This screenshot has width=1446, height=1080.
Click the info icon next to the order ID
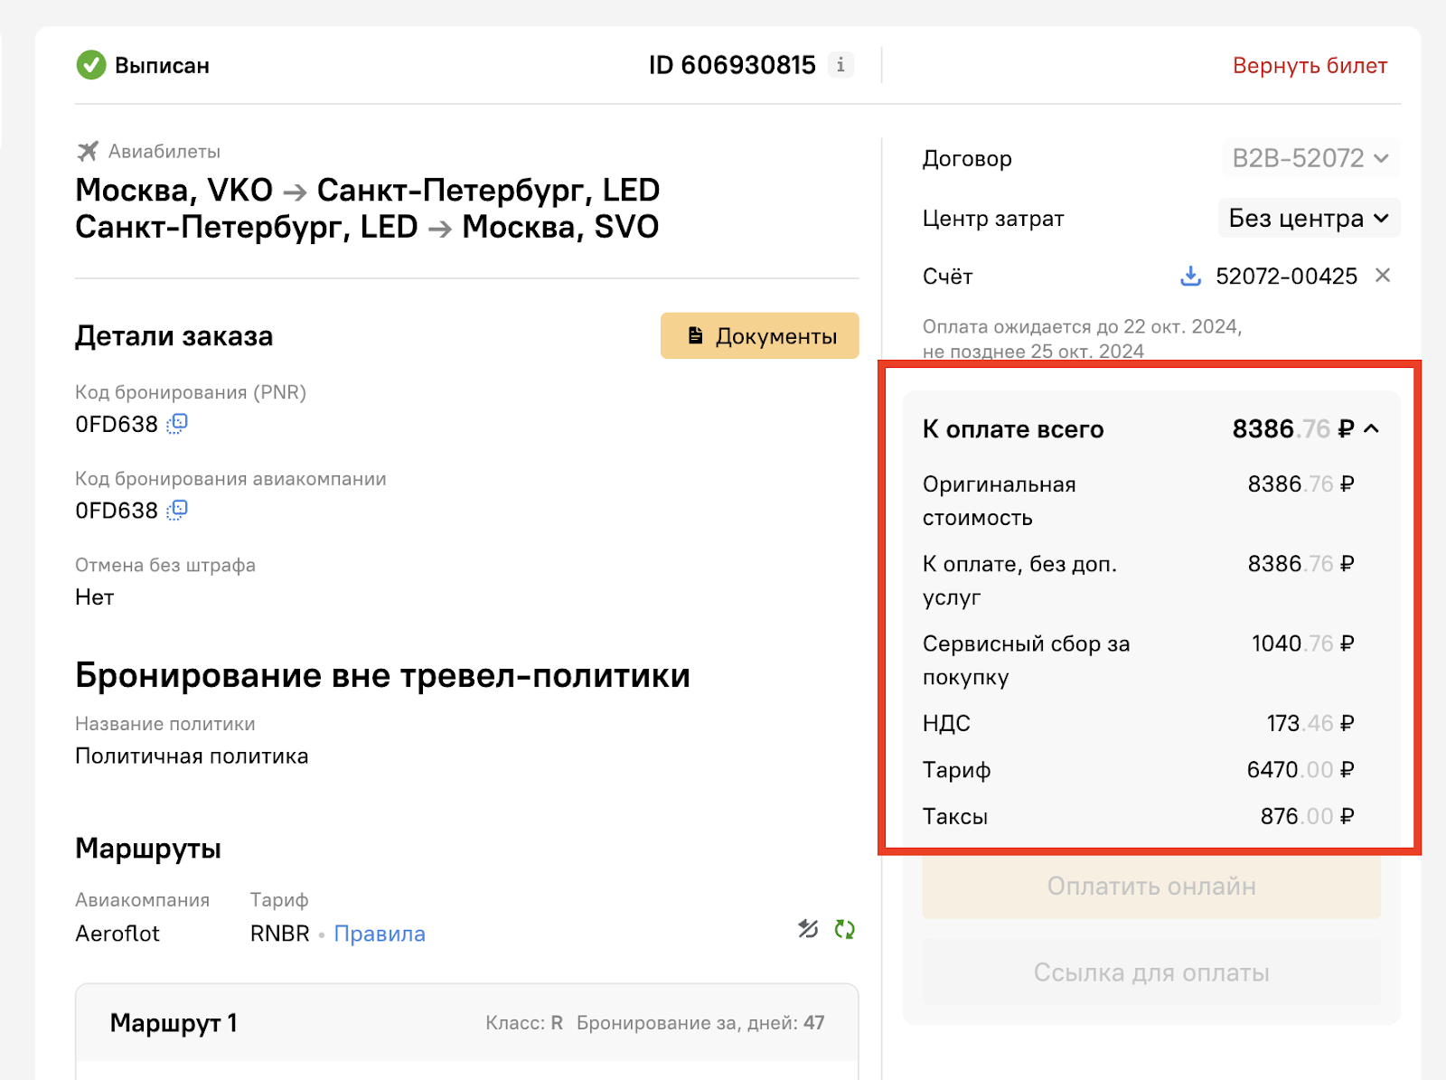coord(840,65)
